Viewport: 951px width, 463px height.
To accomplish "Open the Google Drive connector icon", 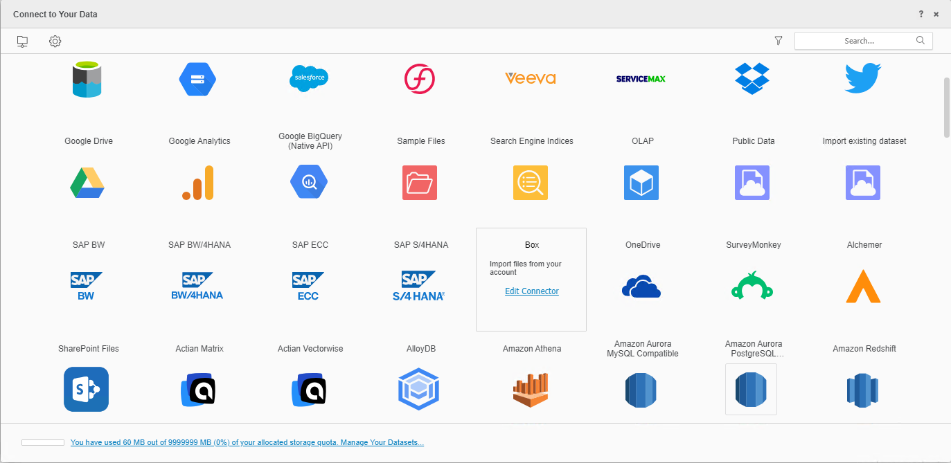I will point(87,183).
